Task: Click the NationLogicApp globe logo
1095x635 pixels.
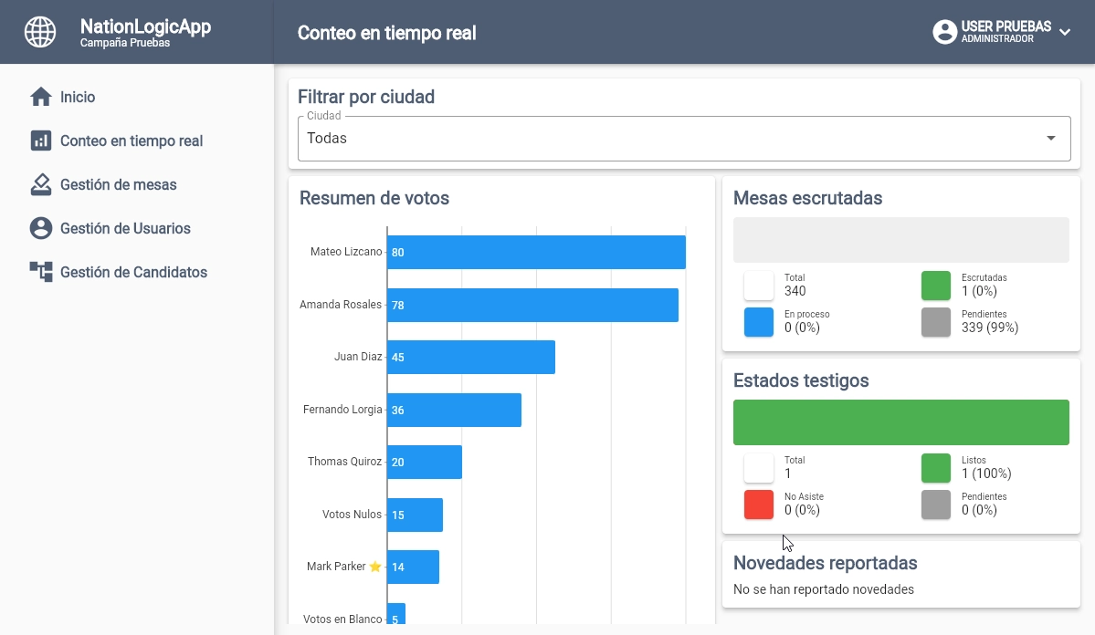Action: pyautogui.click(x=40, y=30)
